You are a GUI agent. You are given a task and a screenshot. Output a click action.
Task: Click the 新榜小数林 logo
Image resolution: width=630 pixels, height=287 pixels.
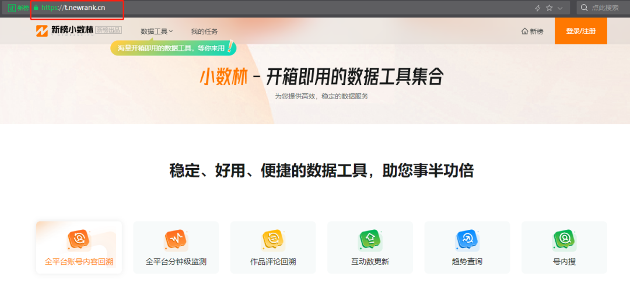(64, 30)
